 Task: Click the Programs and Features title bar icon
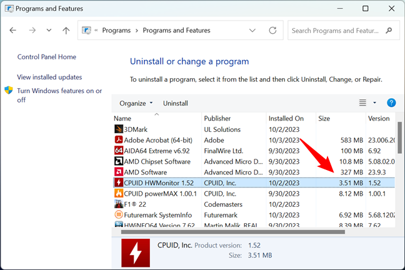pyautogui.click(x=9, y=9)
